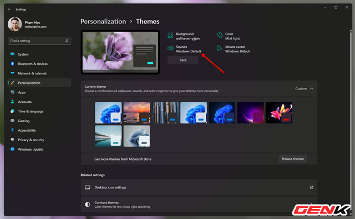Go to Network & internet

[39, 73]
